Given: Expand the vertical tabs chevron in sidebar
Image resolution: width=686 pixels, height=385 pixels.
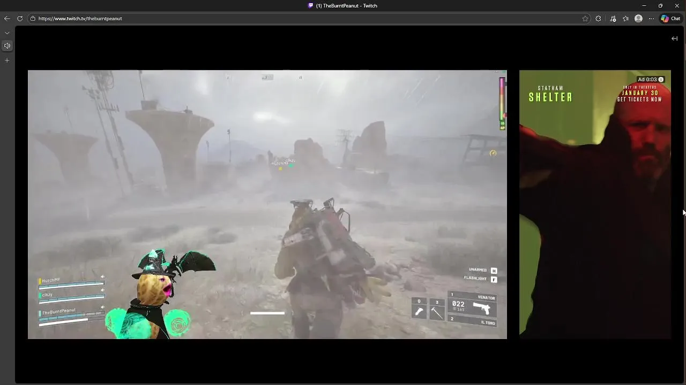Looking at the screenshot, I should 7,33.
